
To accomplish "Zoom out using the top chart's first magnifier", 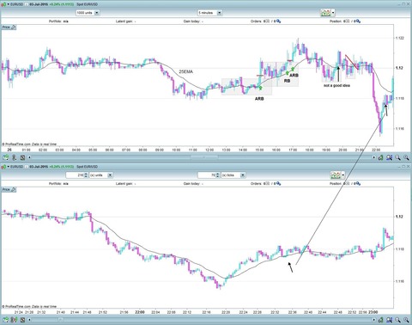I will click(x=397, y=157).
